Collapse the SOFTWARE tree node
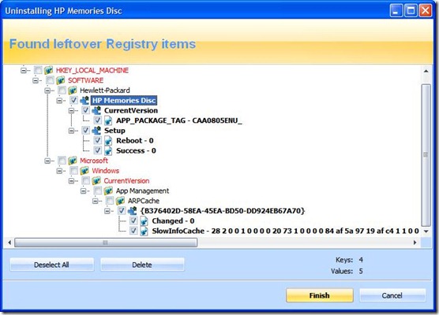 36,80
